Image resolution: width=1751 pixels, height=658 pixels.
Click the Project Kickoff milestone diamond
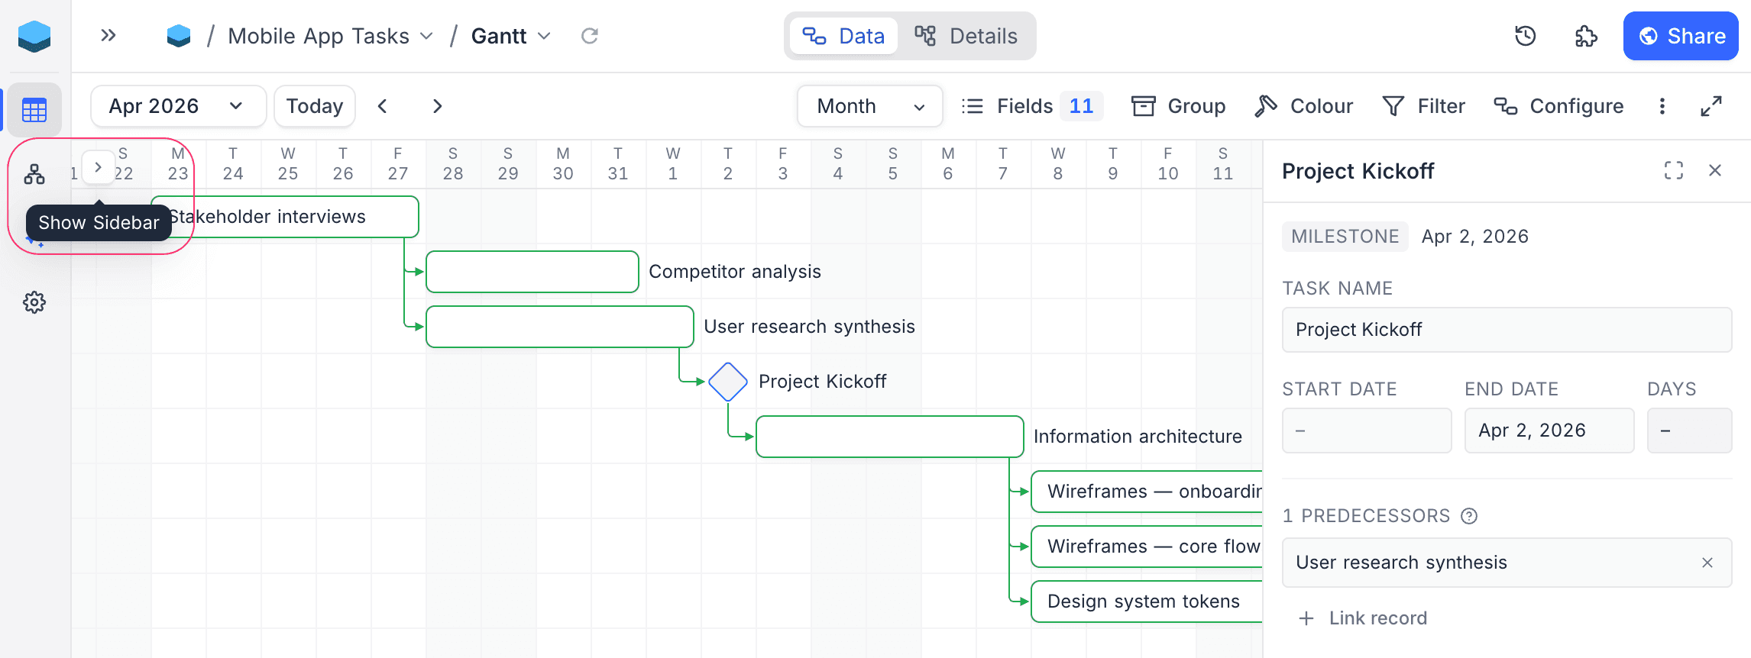[x=728, y=382]
